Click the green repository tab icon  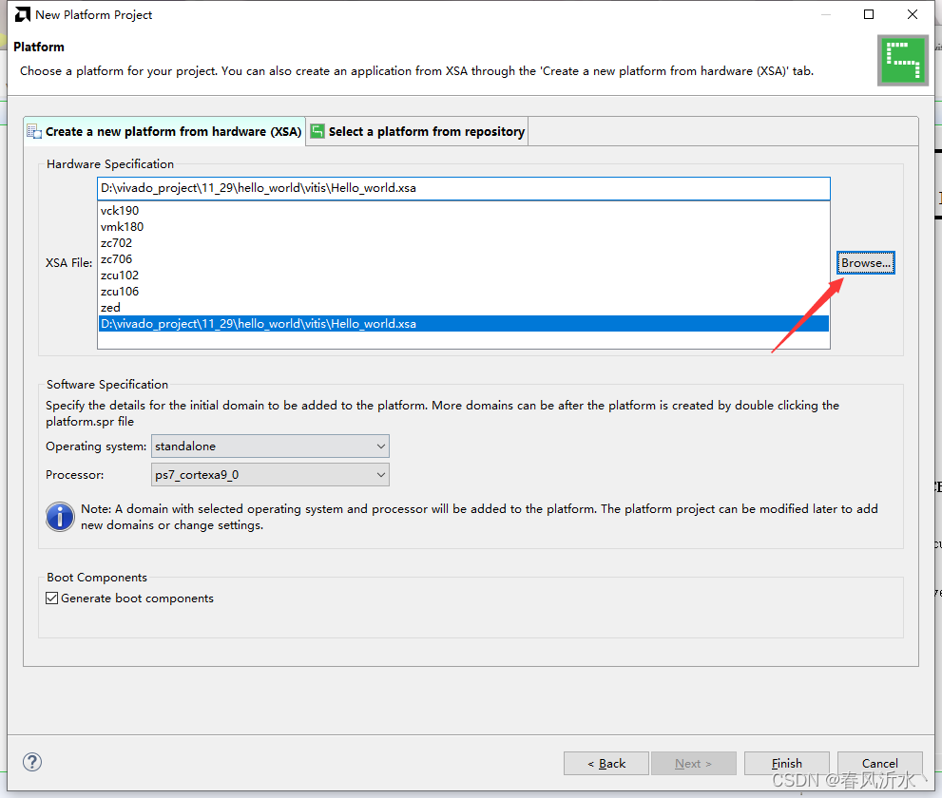[x=317, y=131]
